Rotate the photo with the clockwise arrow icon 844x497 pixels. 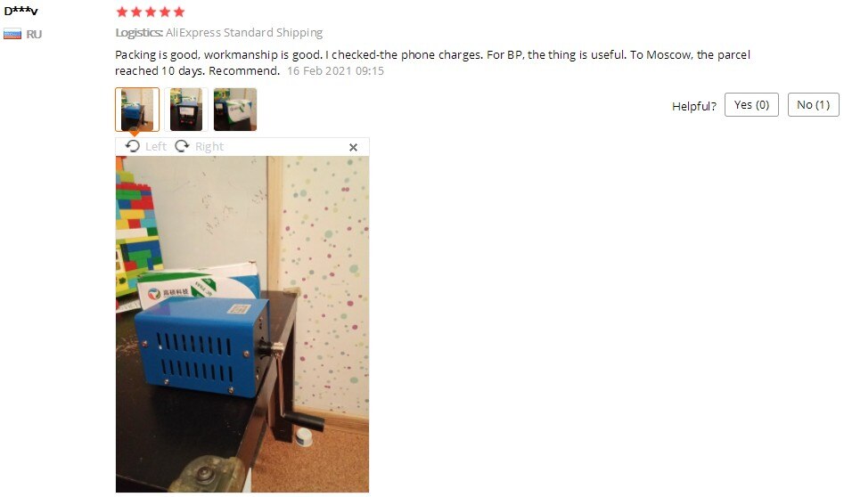182,146
